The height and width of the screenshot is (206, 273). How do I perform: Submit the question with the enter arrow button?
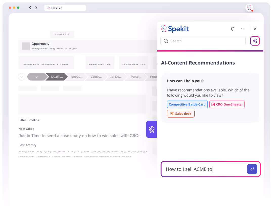[252, 169]
